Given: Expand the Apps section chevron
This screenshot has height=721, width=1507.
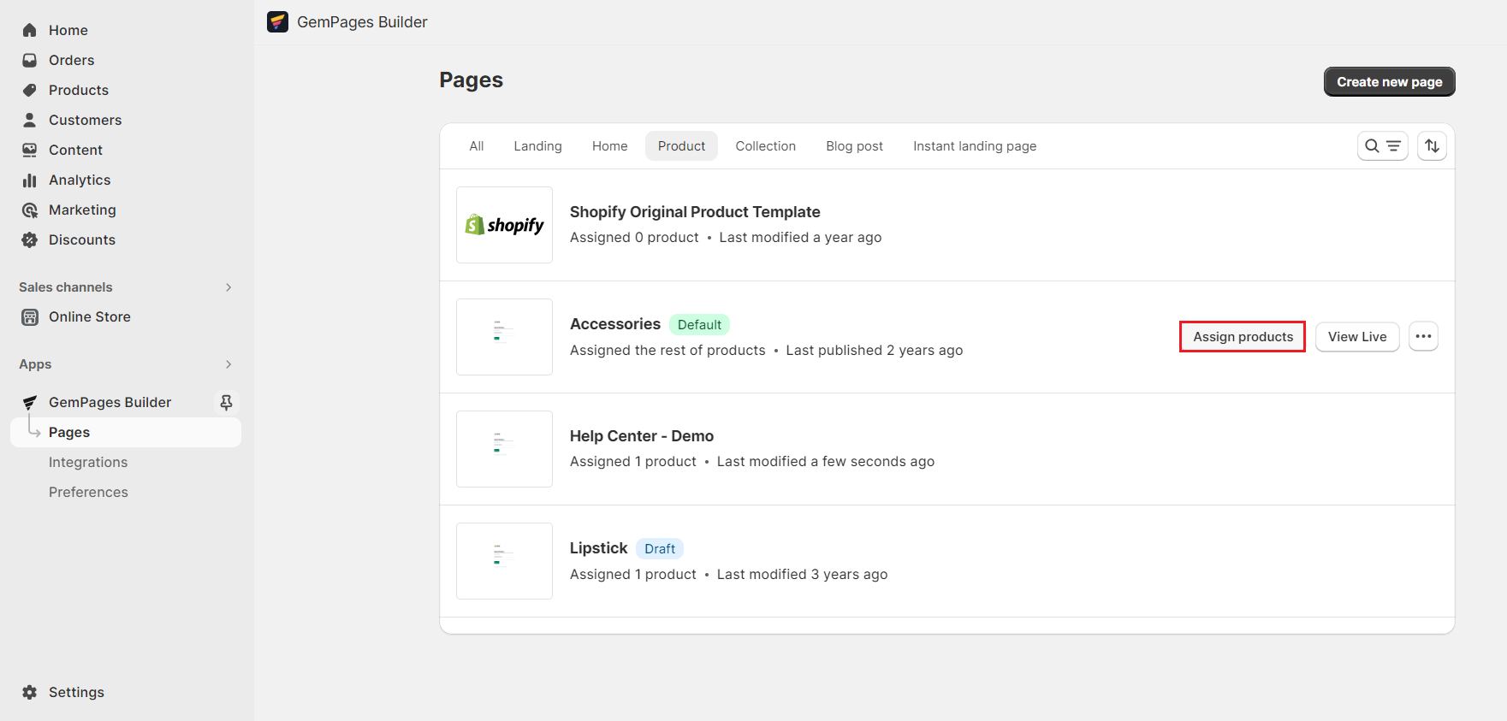Looking at the screenshot, I should tap(228, 364).
